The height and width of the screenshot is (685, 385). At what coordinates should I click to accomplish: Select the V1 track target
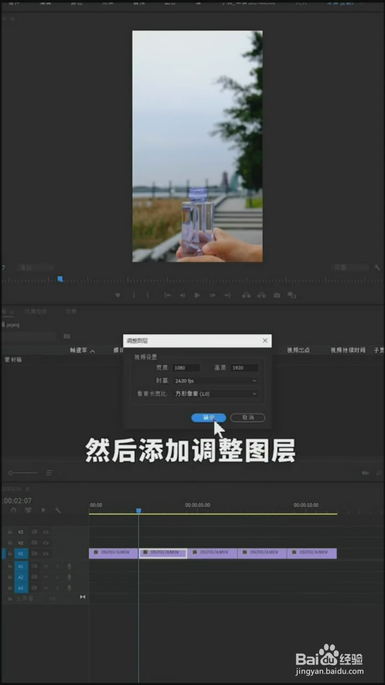click(21, 553)
